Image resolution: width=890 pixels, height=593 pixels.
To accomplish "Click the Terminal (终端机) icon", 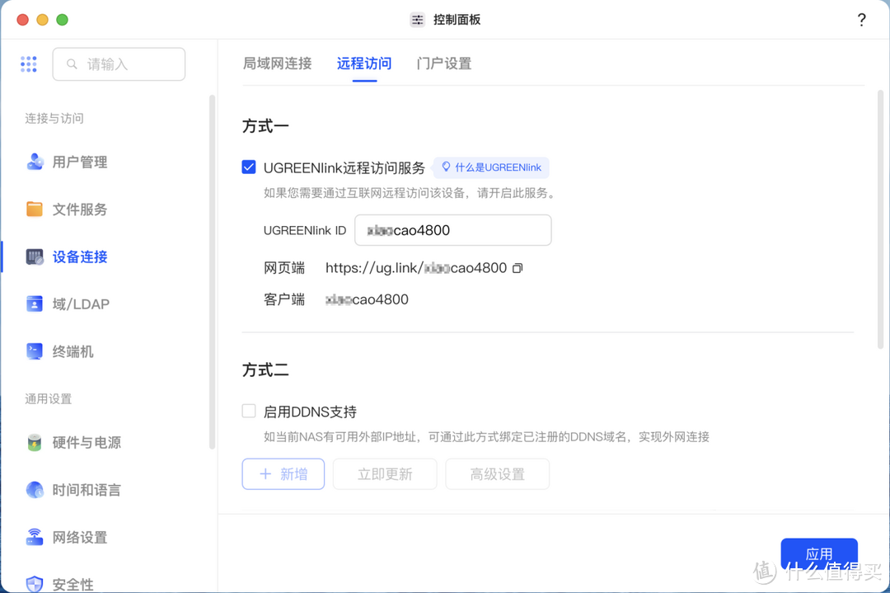I will [35, 351].
